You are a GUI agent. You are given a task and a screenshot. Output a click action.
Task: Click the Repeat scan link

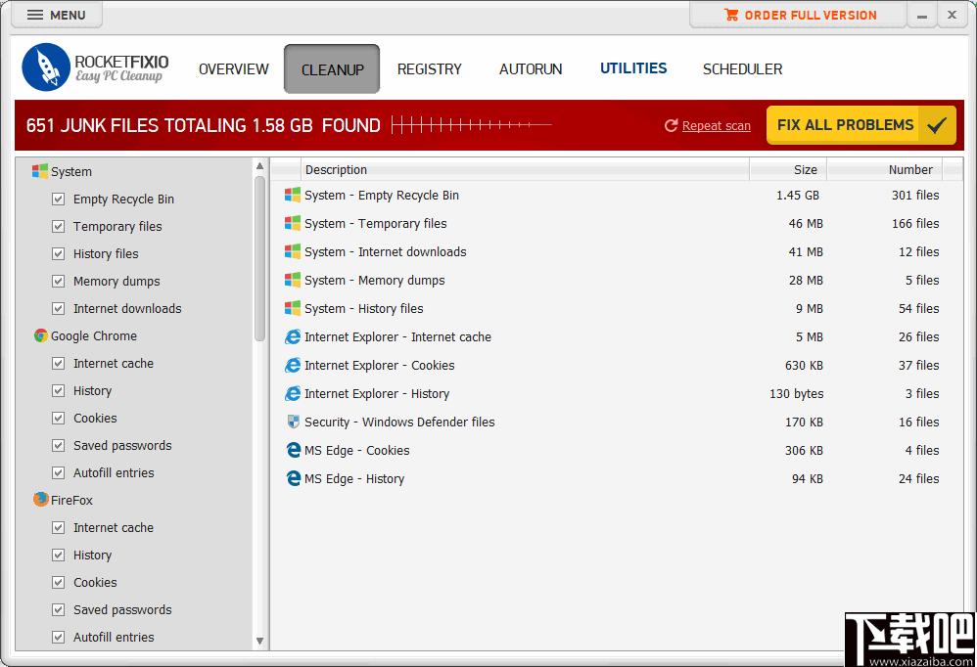tap(716, 126)
